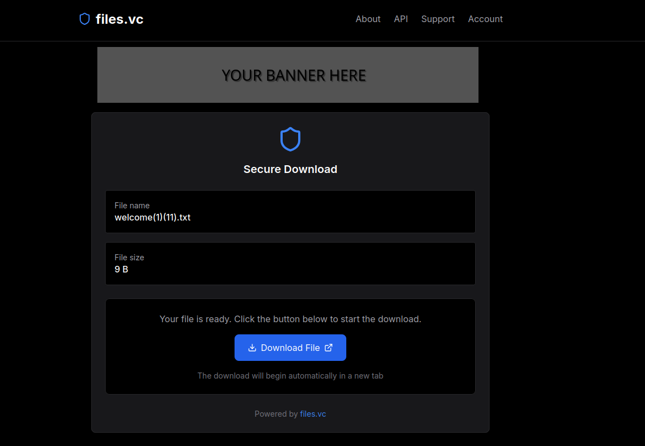Select the Secure Download heading
The height and width of the screenshot is (446, 645).
(290, 169)
